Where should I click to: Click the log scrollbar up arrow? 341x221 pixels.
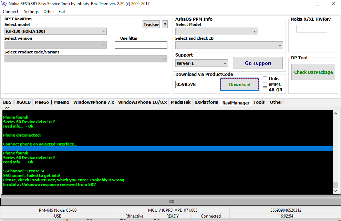(x=335, y=113)
